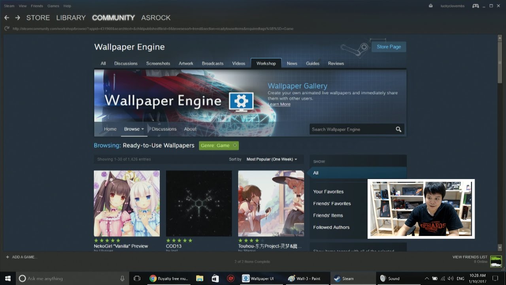Click the Wallpaper Engine monitor gear logo

point(241,102)
